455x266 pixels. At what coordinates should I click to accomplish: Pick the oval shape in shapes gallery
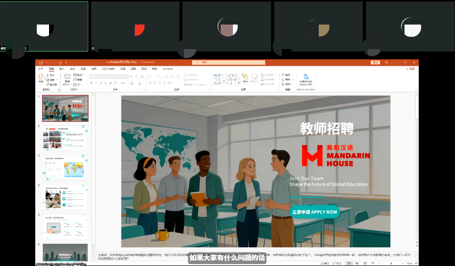point(235,75)
